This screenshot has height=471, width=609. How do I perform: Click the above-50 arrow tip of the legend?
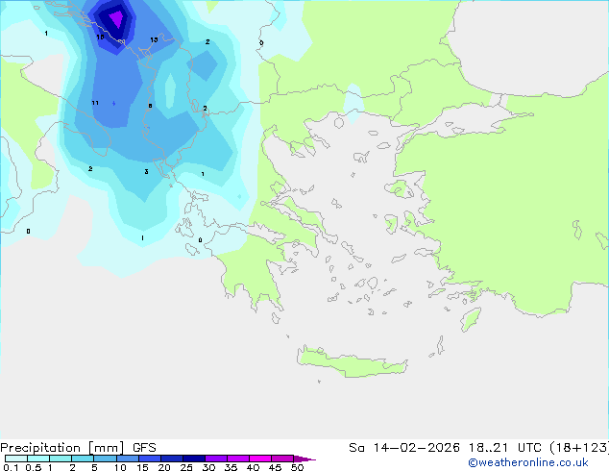(x=304, y=459)
